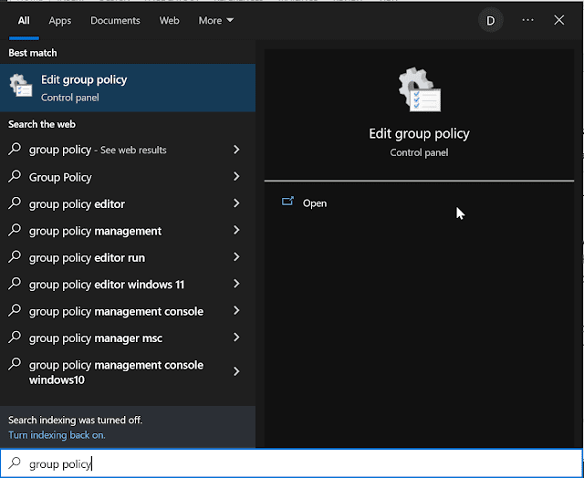Click magnifier icon beside 'group policy - See web results'
Viewport: 584px width, 478px height.
coord(15,149)
